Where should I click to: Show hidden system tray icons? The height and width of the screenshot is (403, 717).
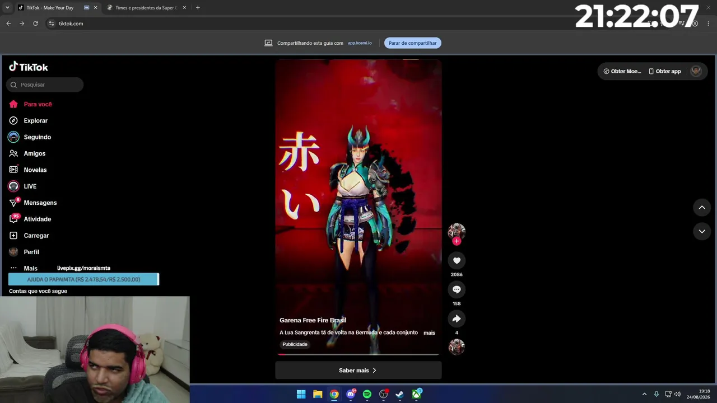[644, 394]
